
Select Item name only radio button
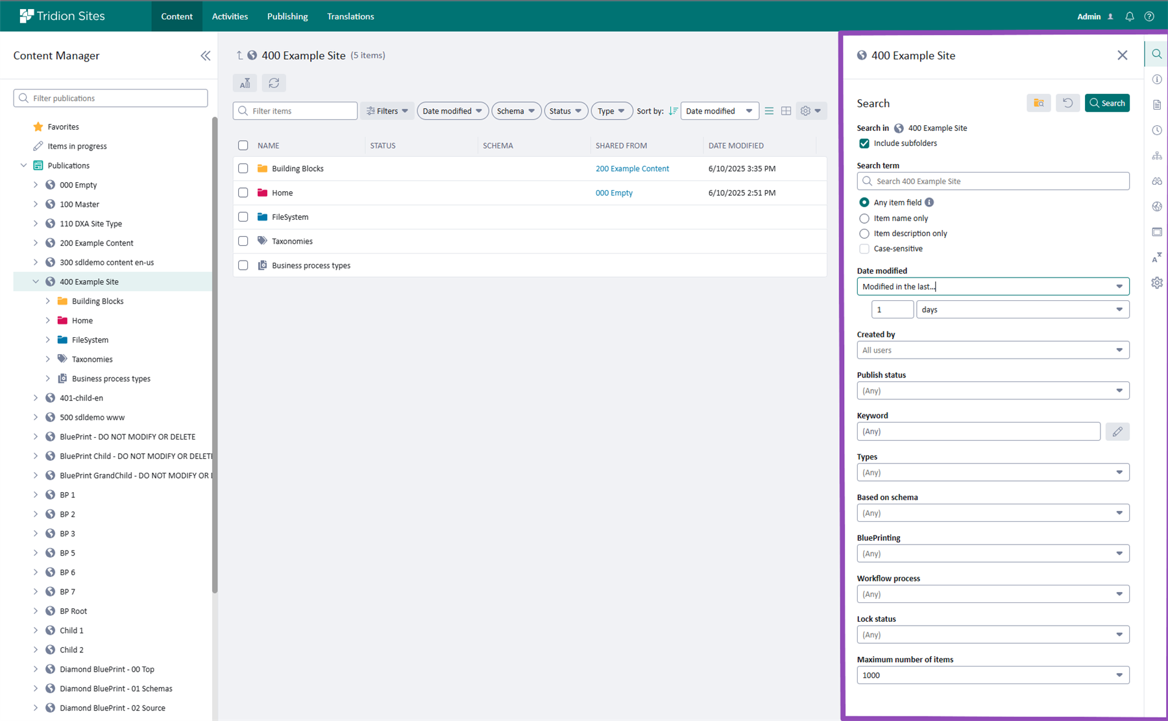coord(864,219)
